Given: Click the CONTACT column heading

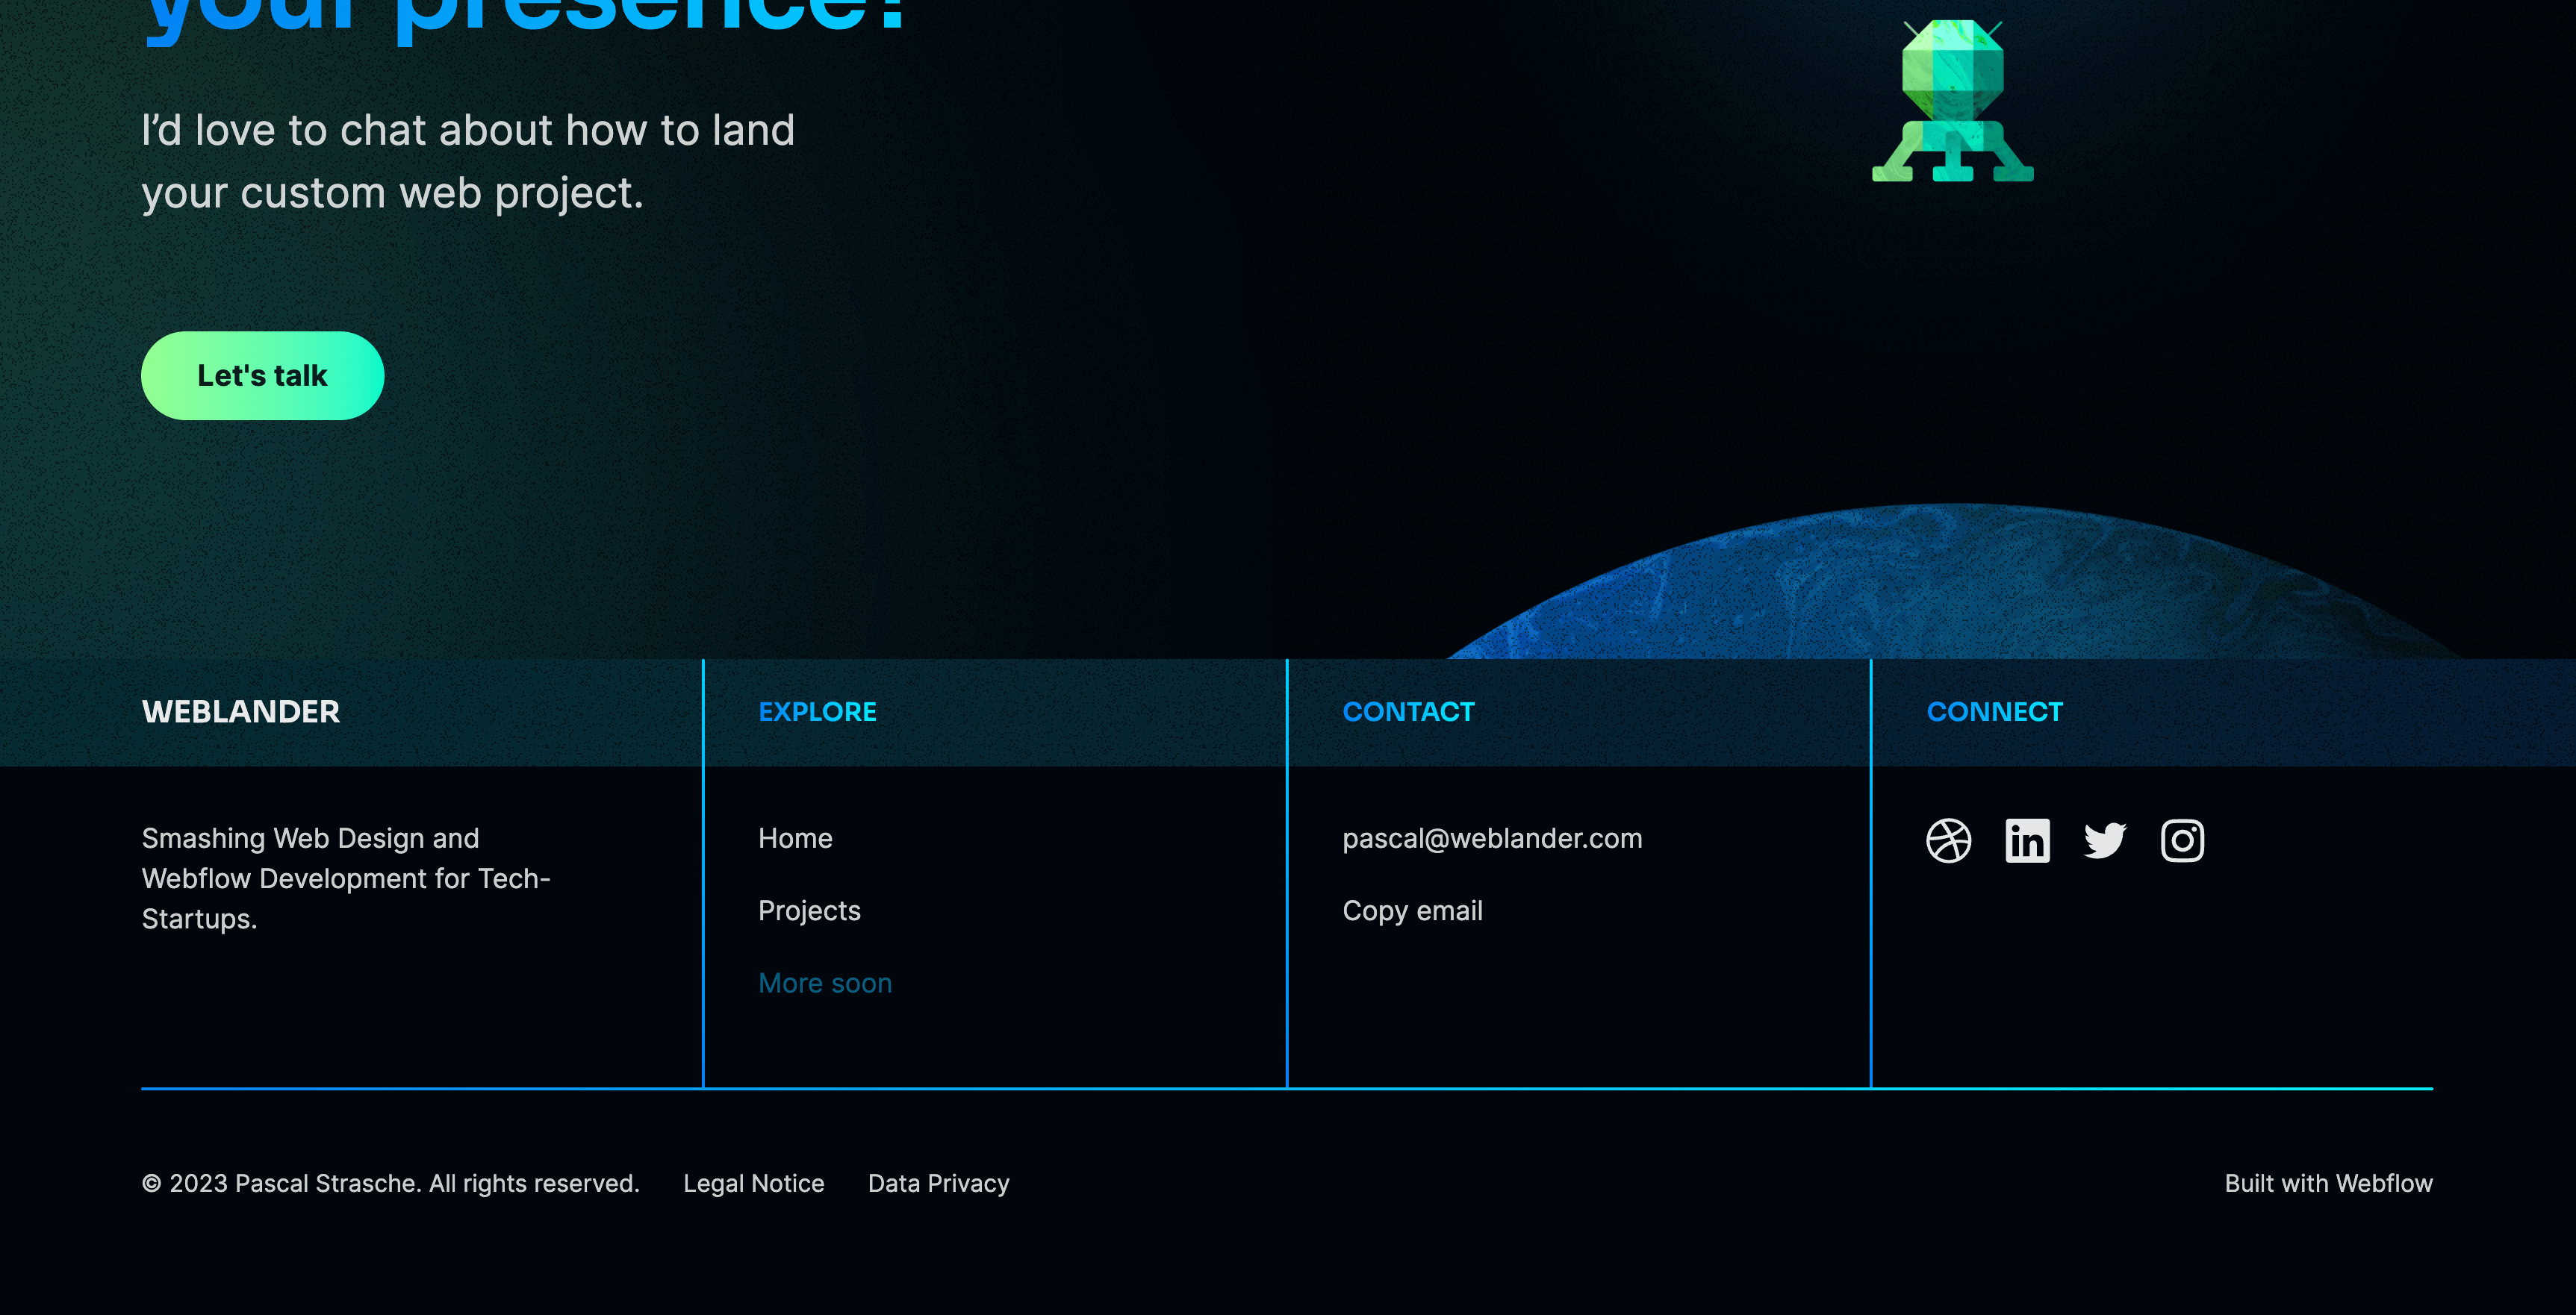Looking at the screenshot, I should click(1408, 711).
